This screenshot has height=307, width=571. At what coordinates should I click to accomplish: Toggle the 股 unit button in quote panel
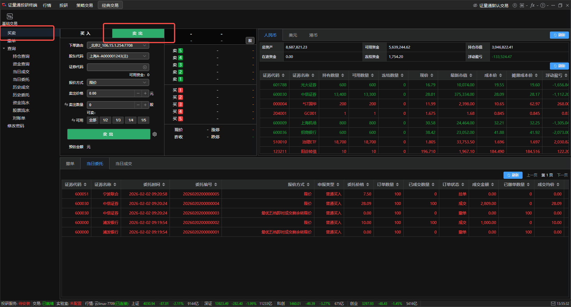(250, 41)
